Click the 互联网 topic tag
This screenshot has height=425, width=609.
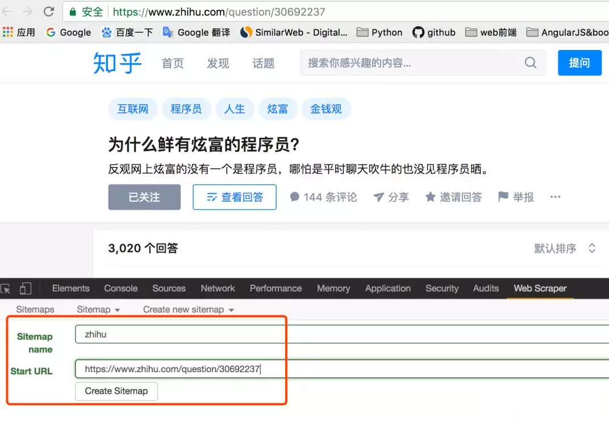(133, 109)
